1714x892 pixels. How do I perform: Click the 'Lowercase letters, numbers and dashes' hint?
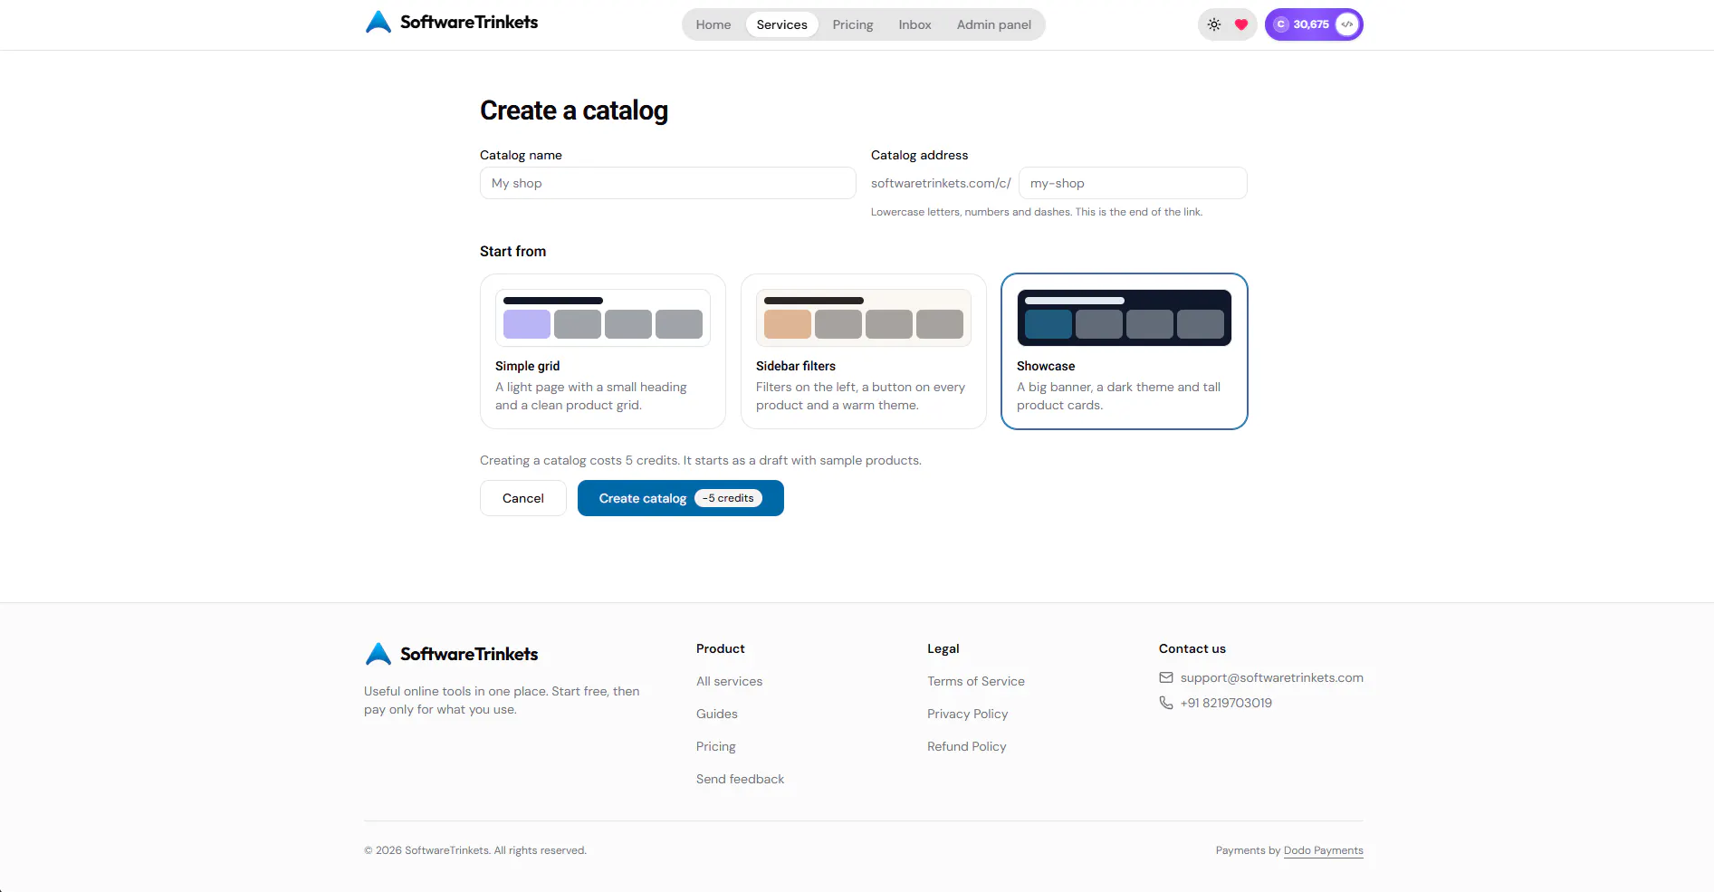pyautogui.click(x=1037, y=212)
